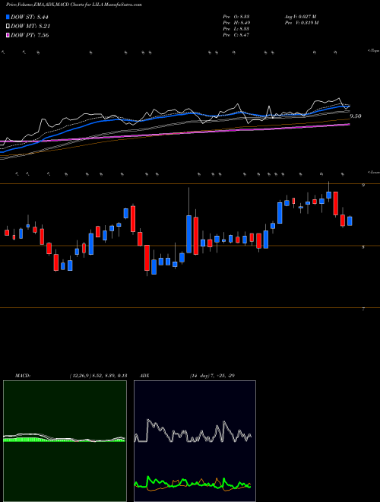Image resolution: width=380 pixels, height=502 pixels.
Task: Click the 'Pre H: 8.49' high value
Action: tap(236, 23)
